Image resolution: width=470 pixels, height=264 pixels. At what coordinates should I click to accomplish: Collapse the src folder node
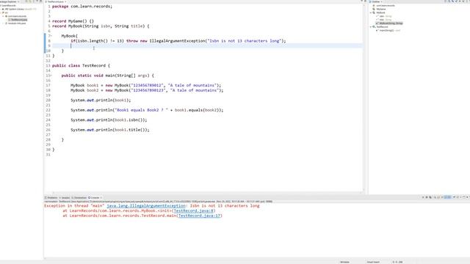(1, 12)
